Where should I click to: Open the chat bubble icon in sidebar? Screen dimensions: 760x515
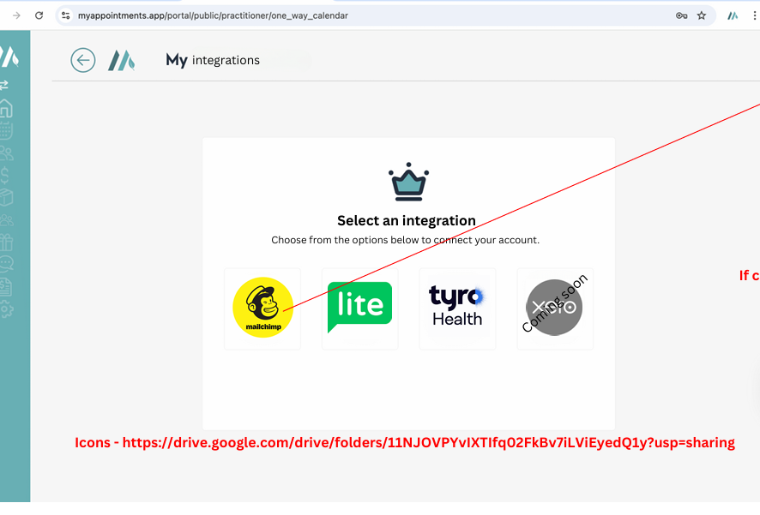[x=6, y=265]
